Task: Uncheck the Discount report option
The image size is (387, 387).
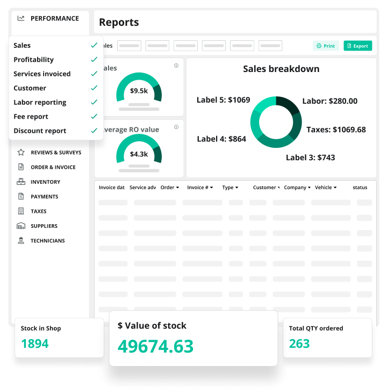Action: tap(94, 131)
